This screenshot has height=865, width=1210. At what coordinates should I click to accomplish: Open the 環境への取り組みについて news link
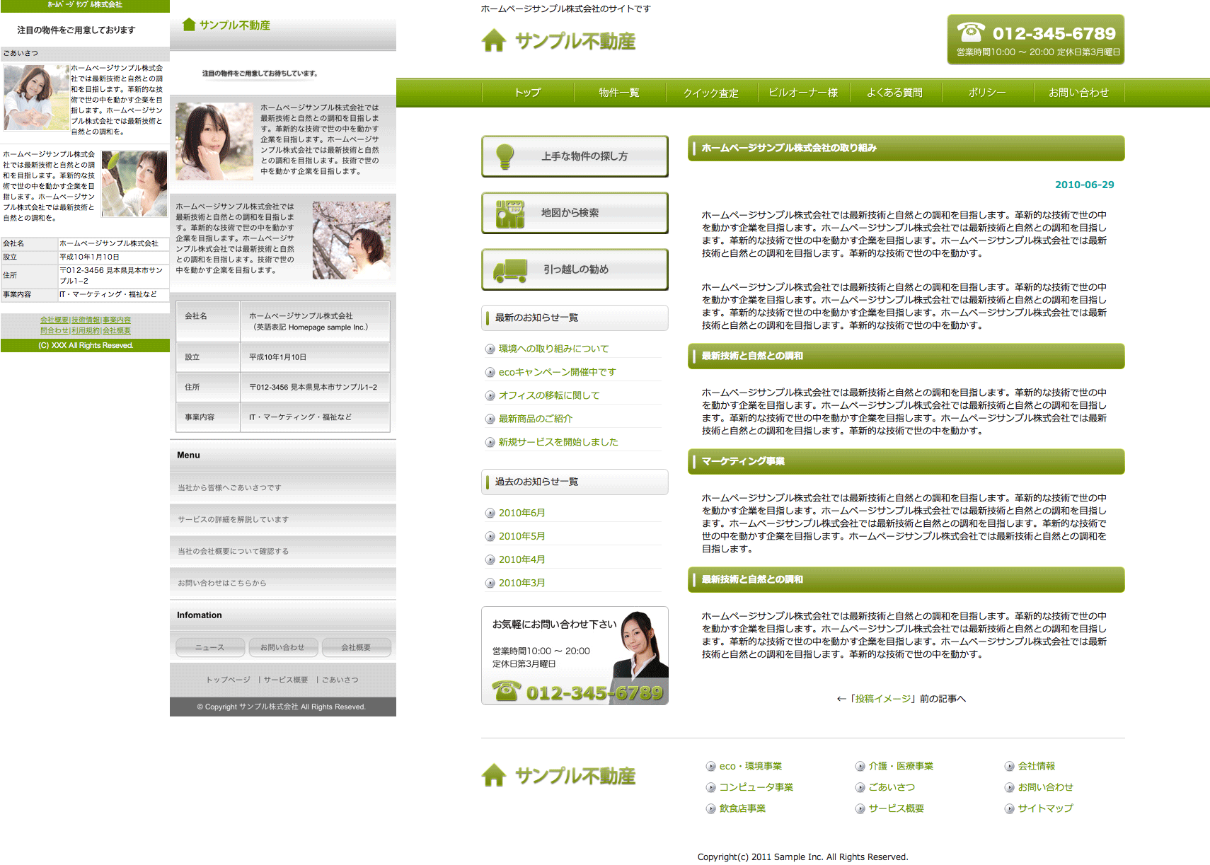tap(553, 349)
